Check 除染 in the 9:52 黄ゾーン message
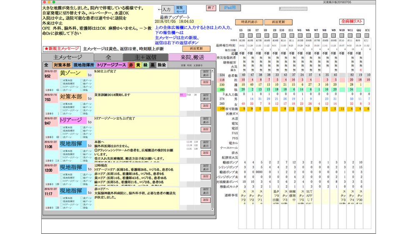The image size is (417, 234). [82, 90]
